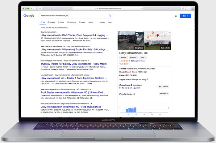Open a new tab with plus button
Screen dimensions: 216x143
coord(193,9)
